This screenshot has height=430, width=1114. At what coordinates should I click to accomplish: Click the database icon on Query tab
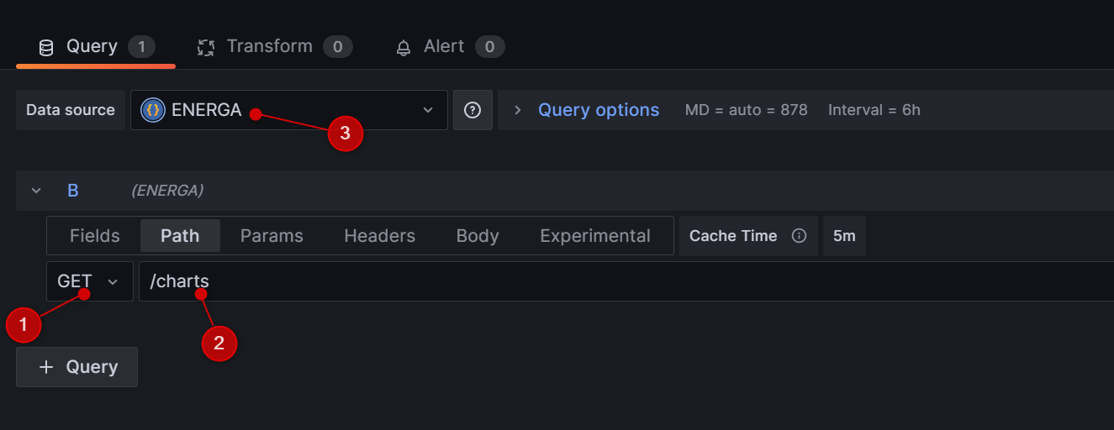(46, 47)
